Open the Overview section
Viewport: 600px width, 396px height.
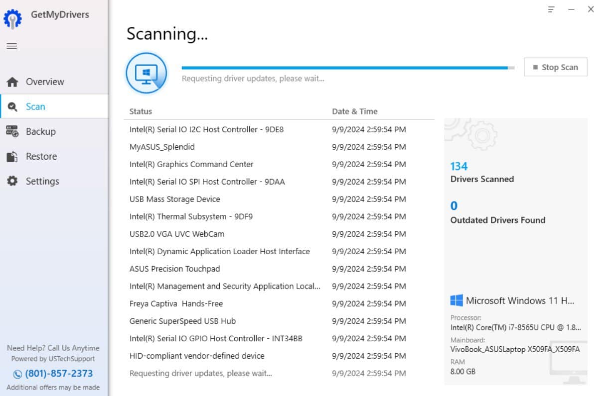(x=54, y=82)
